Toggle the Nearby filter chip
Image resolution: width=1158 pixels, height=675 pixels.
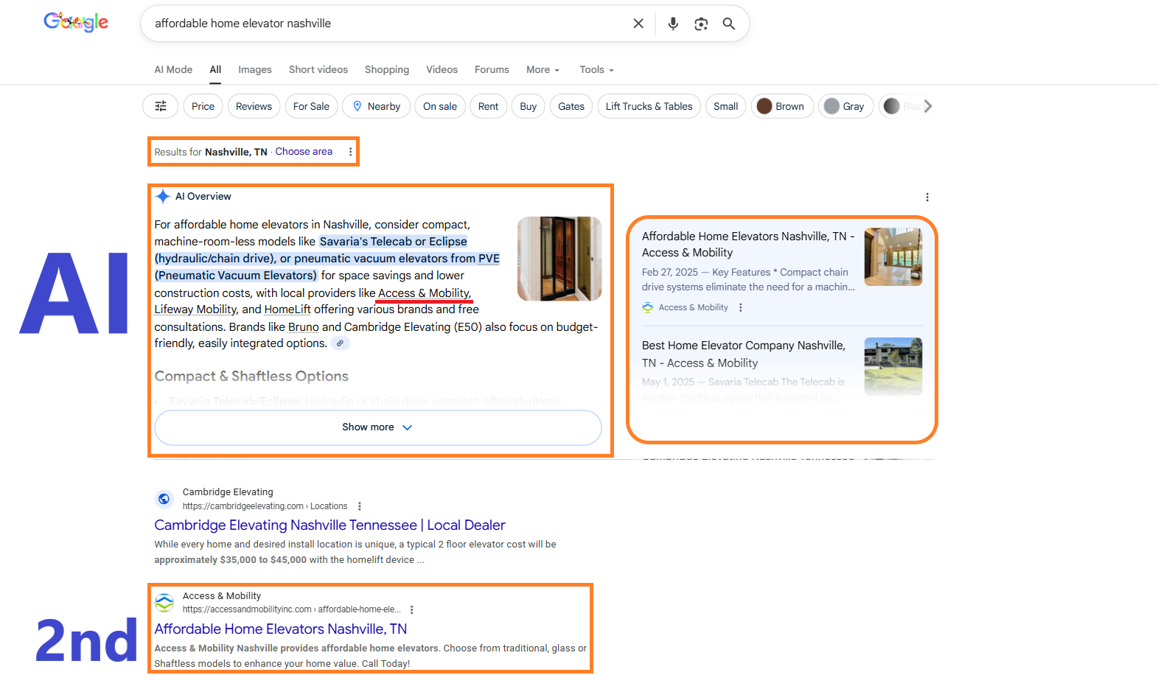[x=377, y=106]
